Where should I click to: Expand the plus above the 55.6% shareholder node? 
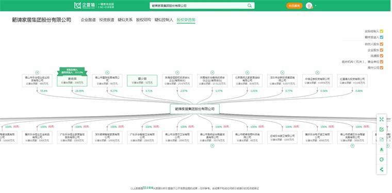coord(37,73)
